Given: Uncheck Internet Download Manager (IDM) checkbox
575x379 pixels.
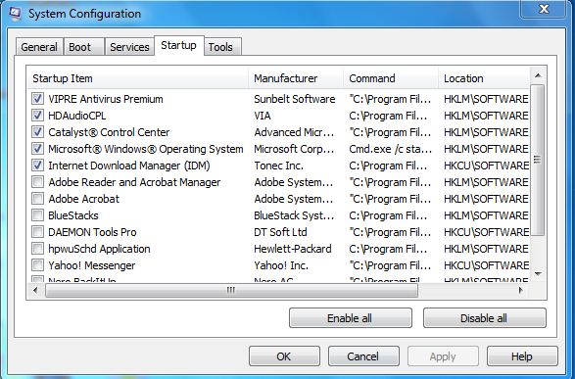Looking at the screenshot, I should point(37,166).
